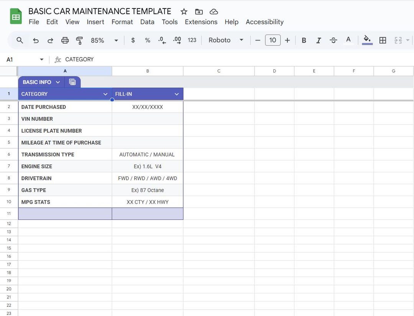This screenshot has height=316, width=414.
Task: Open the fill color picker
Action: click(x=367, y=40)
